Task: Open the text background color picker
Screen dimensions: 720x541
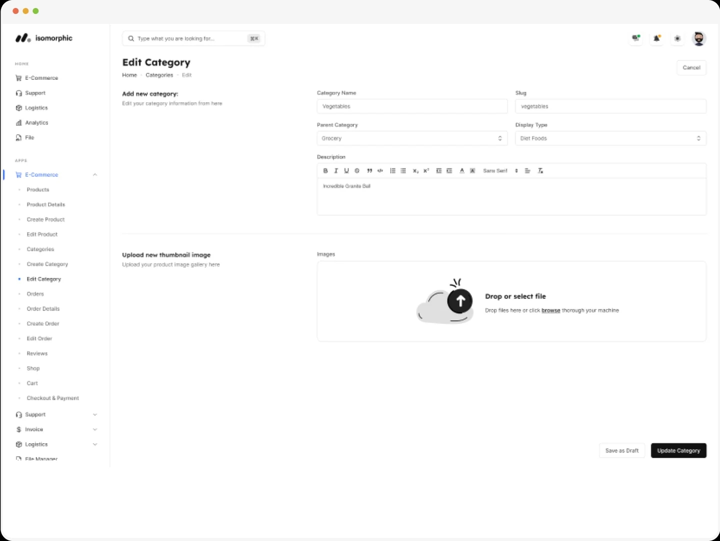Action: click(472, 171)
